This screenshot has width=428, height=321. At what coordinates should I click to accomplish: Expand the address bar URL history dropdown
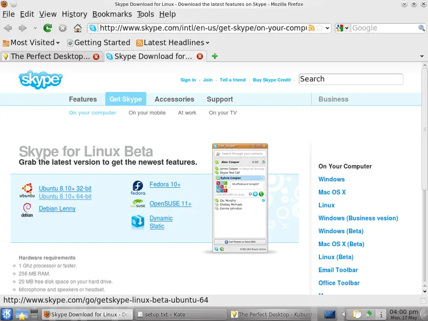(327, 28)
